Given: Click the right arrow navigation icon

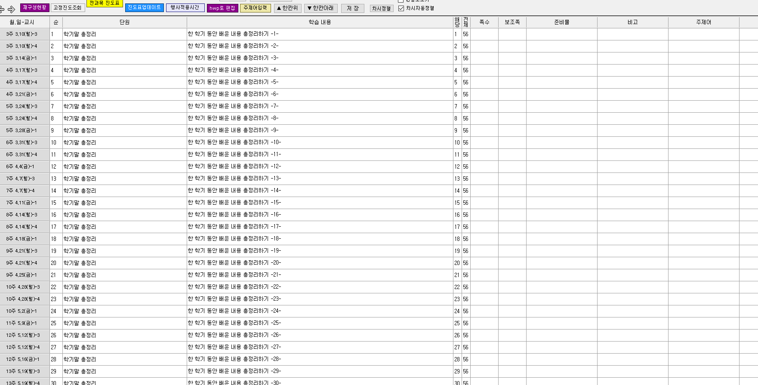Looking at the screenshot, I should [x=12, y=9].
